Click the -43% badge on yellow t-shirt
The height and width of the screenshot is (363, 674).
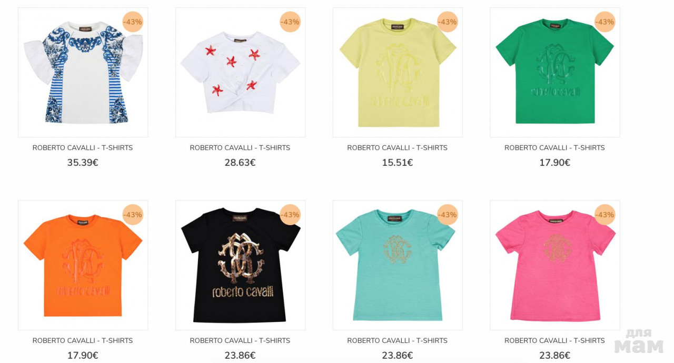(x=448, y=22)
